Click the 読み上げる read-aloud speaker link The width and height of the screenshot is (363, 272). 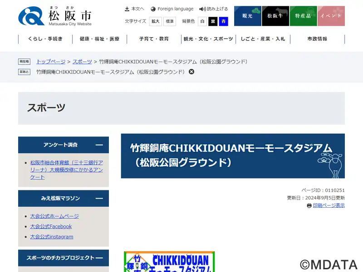tap(214, 9)
